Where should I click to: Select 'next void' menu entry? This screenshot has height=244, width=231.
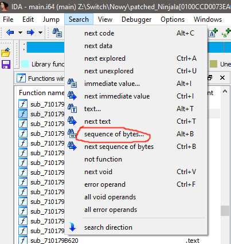136,172
